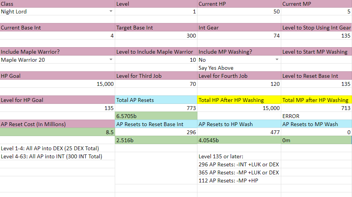Image resolution: width=352 pixels, height=197 pixels.
Task: Select the empty Level to Start MP Washing value cell
Action: click(x=316, y=60)
